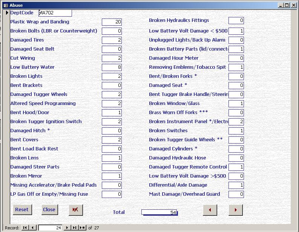Edit Broken Window/Glass value

tap(236, 104)
